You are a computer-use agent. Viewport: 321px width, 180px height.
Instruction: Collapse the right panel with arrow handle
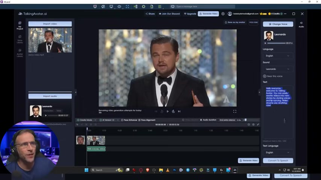click(x=259, y=92)
